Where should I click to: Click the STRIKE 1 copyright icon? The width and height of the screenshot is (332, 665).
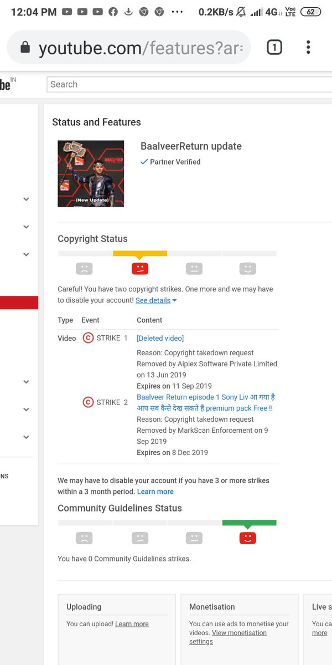(88, 338)
